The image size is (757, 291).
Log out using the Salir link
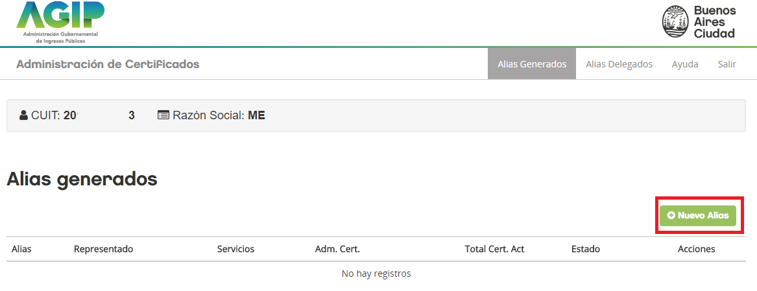point(727,64)
